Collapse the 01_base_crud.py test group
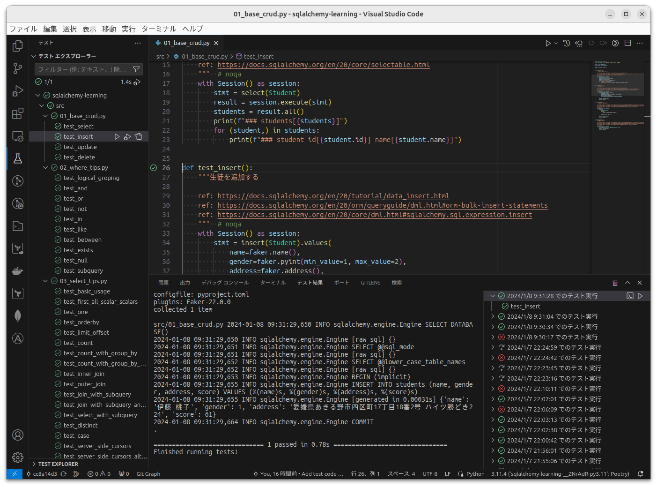657x487 pixels. pyautogui.click(x=46, y=116)
